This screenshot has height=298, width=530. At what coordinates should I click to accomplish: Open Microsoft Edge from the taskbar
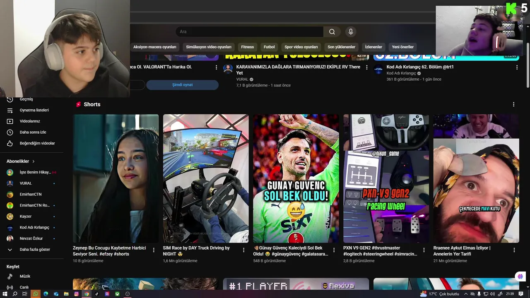pos(46,294)
